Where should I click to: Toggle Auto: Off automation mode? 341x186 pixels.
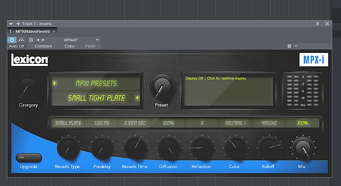[16, 46]
